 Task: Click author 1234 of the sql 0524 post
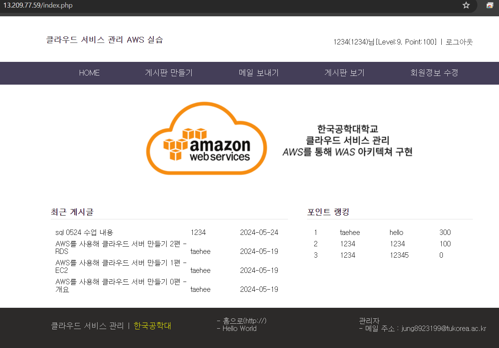click(198, 233)
